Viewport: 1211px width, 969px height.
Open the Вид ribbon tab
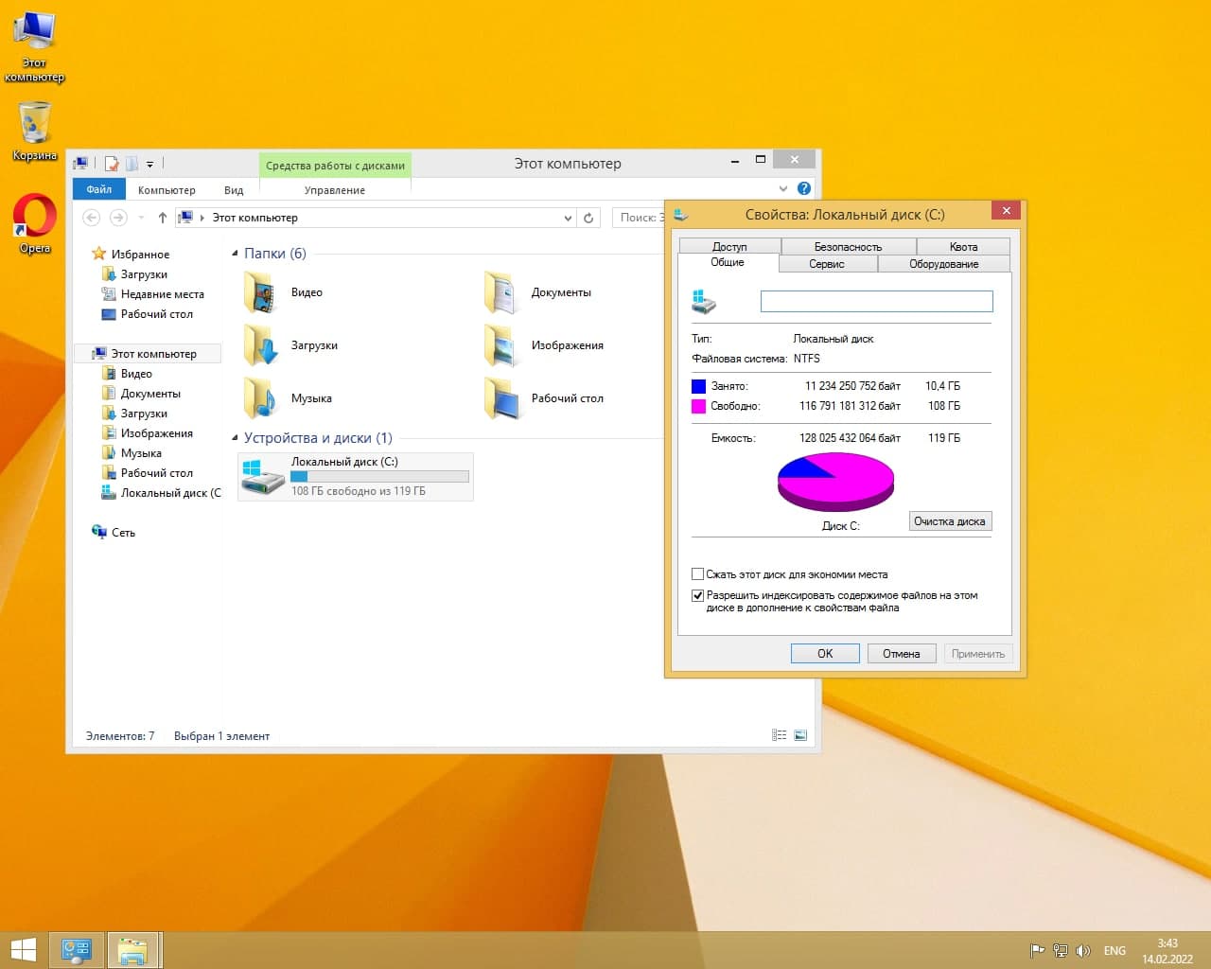pos(234,190)
